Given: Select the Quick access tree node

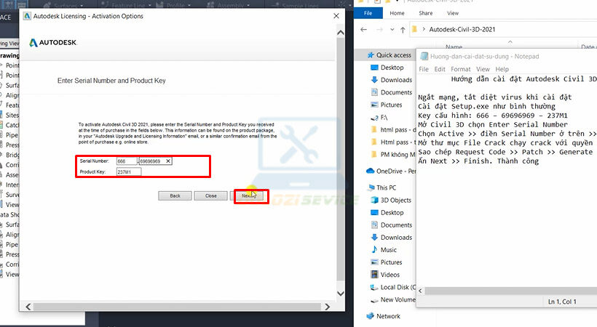Looking at the screenshot, I should click(x=393, y=55).
